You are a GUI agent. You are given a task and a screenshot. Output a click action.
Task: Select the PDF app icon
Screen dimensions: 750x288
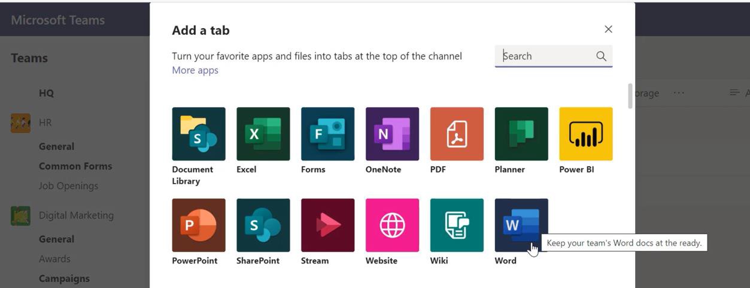(x=457, y=134)
